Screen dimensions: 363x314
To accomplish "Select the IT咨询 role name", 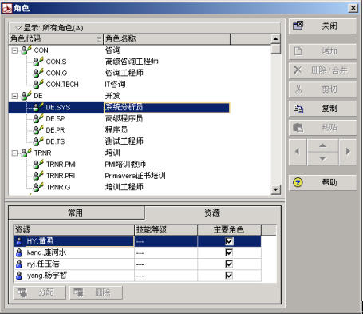I will click(x=115, y=84).
